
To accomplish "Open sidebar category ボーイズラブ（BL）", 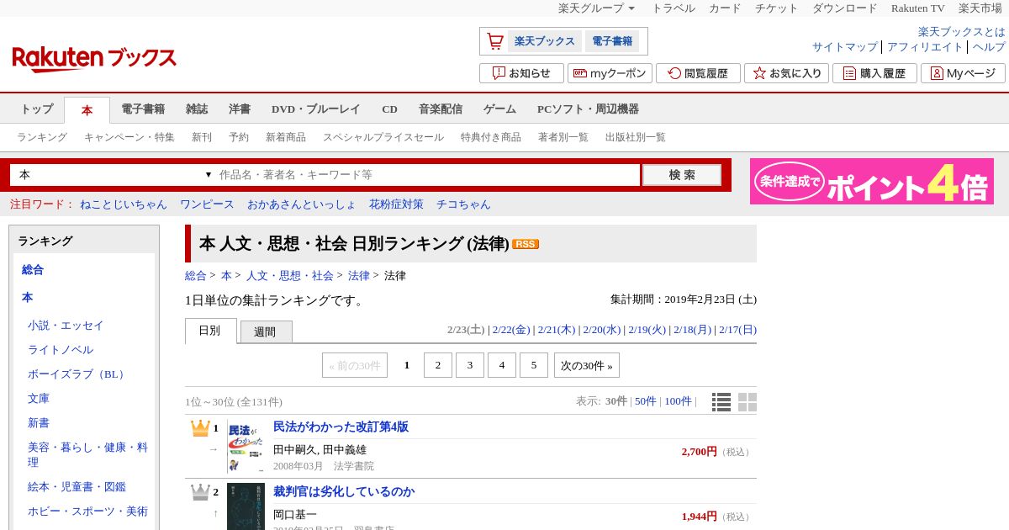I will point(77,374).
